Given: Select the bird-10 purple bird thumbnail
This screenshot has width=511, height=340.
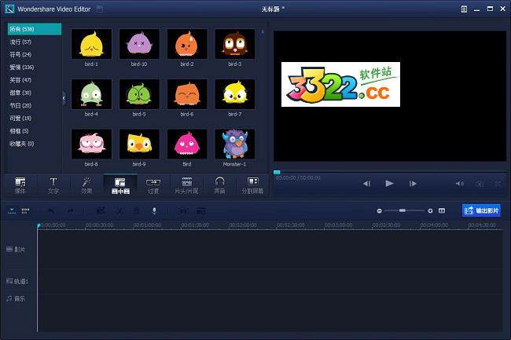Looking at the screenshot, I should [139, 44].
